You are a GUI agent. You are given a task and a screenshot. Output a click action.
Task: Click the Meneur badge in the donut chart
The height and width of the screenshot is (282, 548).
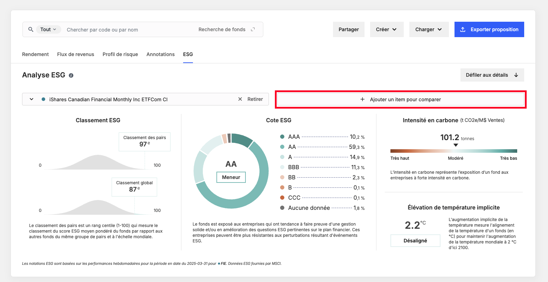(x=231, y=177)
